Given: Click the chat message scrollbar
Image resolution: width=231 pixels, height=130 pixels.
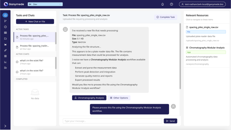Looking at the screenshot, I should click(180, 56).
